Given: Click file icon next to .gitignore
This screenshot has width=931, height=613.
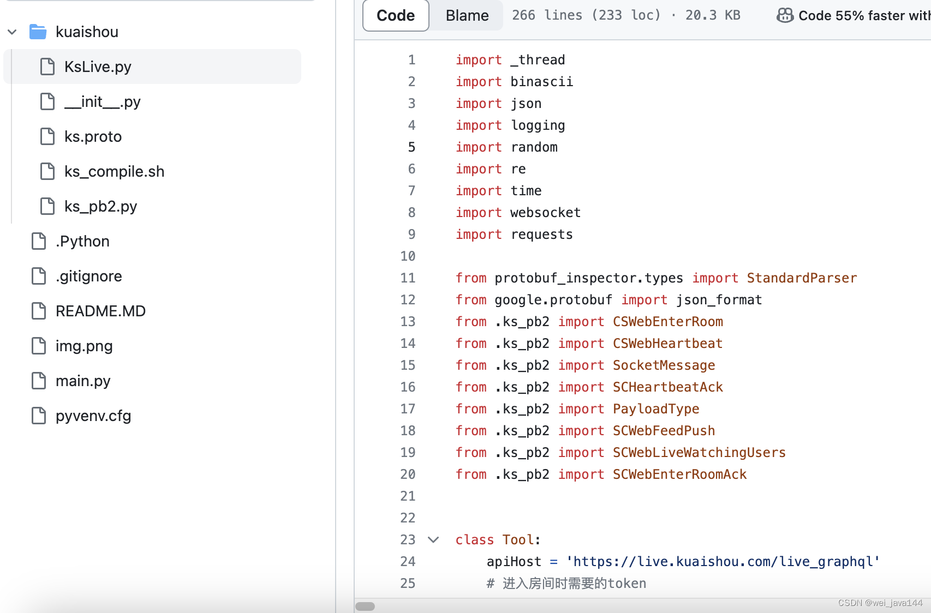Looking at the screenshot, I should pos(39,276).
